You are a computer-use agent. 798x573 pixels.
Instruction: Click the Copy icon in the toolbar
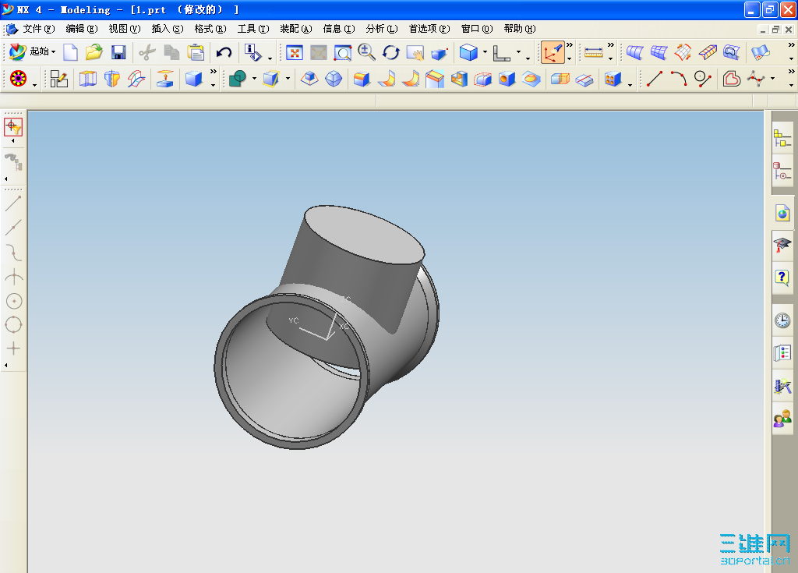[171, 52]
